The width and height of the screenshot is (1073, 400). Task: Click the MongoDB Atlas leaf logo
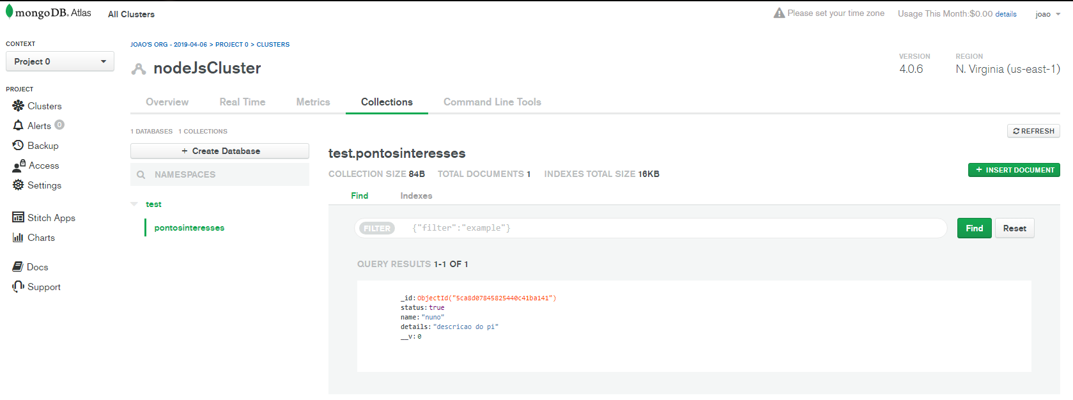tap(10, 12)
